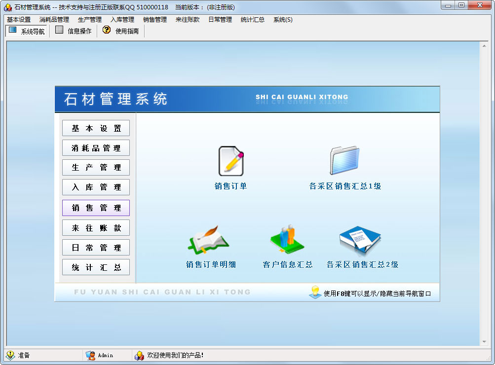
Task: Open the 各采区销售汇总2级 documents icon
Action: [360, 240]
